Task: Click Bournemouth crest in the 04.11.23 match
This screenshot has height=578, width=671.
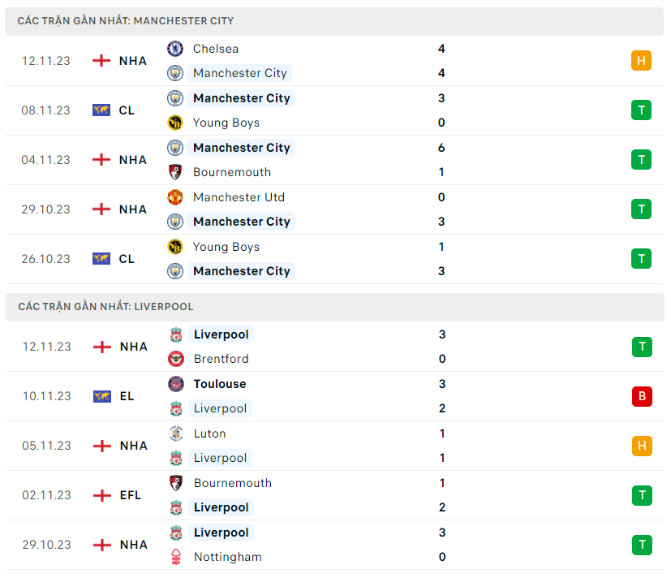Action: pyautogui.click(x=175, y=172)
